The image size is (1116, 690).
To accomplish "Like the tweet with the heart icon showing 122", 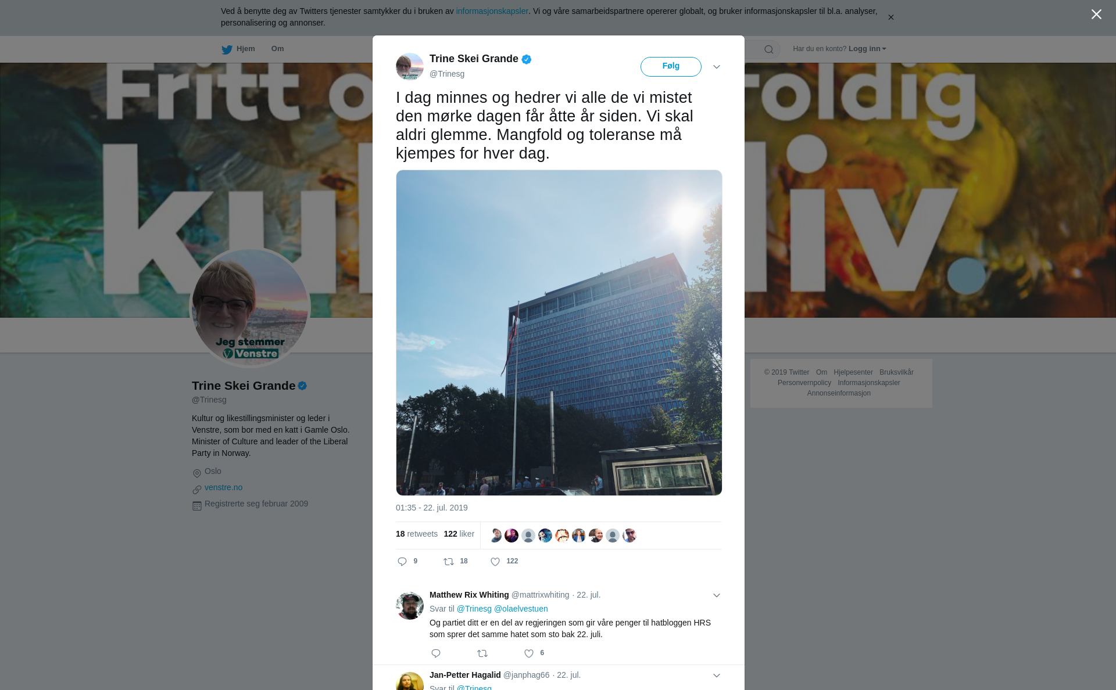I will click(495, 562).
